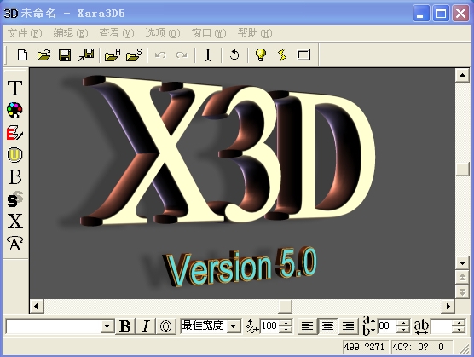The width and height of the screenshot is (474, 357).
Task: Click the vertical scrollbar thumb
Action: (x=462, y=170)
